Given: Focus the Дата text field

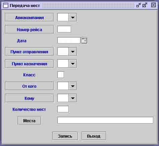Looking at the screenshot, I should coord(69,40).
